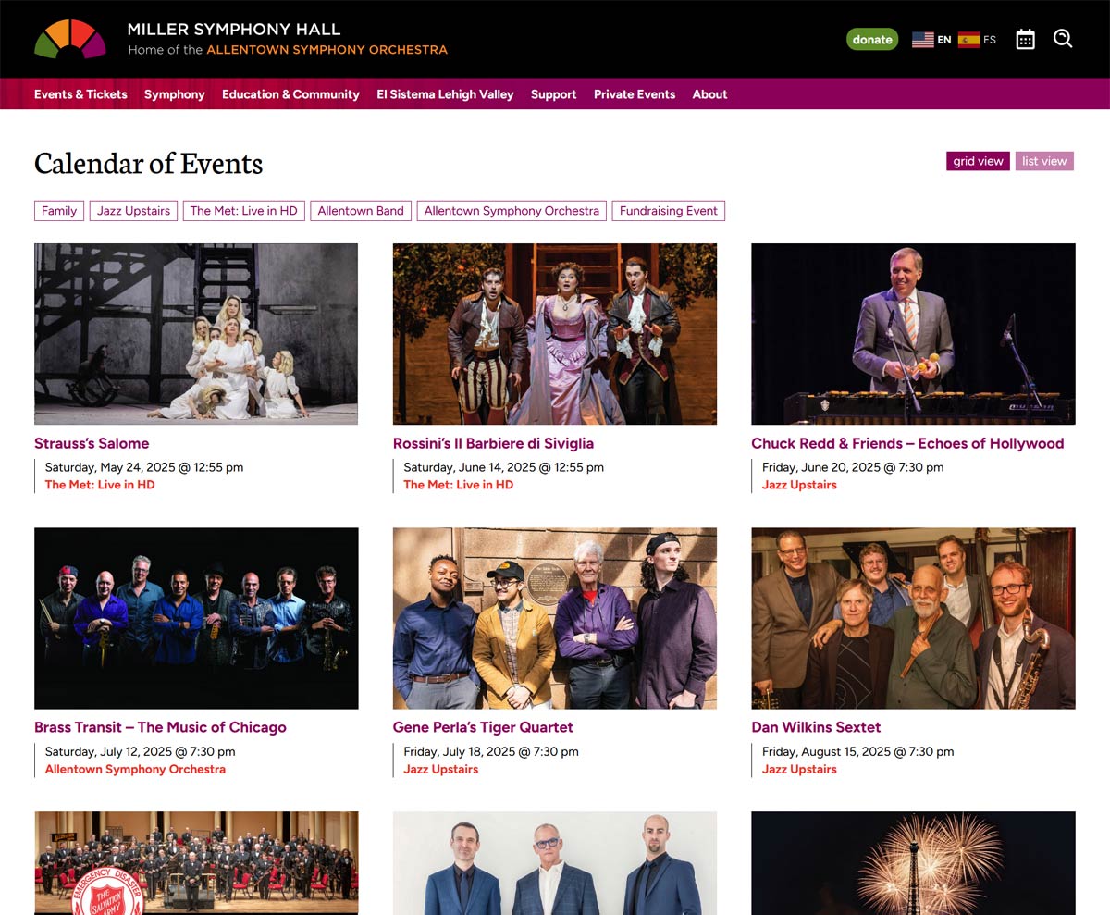Expand Education & Community menu

click(290, 94)
